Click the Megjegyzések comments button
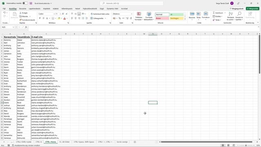261x147 pixels. 237,9
